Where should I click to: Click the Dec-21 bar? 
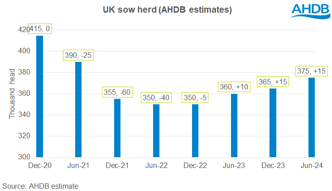[x=117, y=128]
